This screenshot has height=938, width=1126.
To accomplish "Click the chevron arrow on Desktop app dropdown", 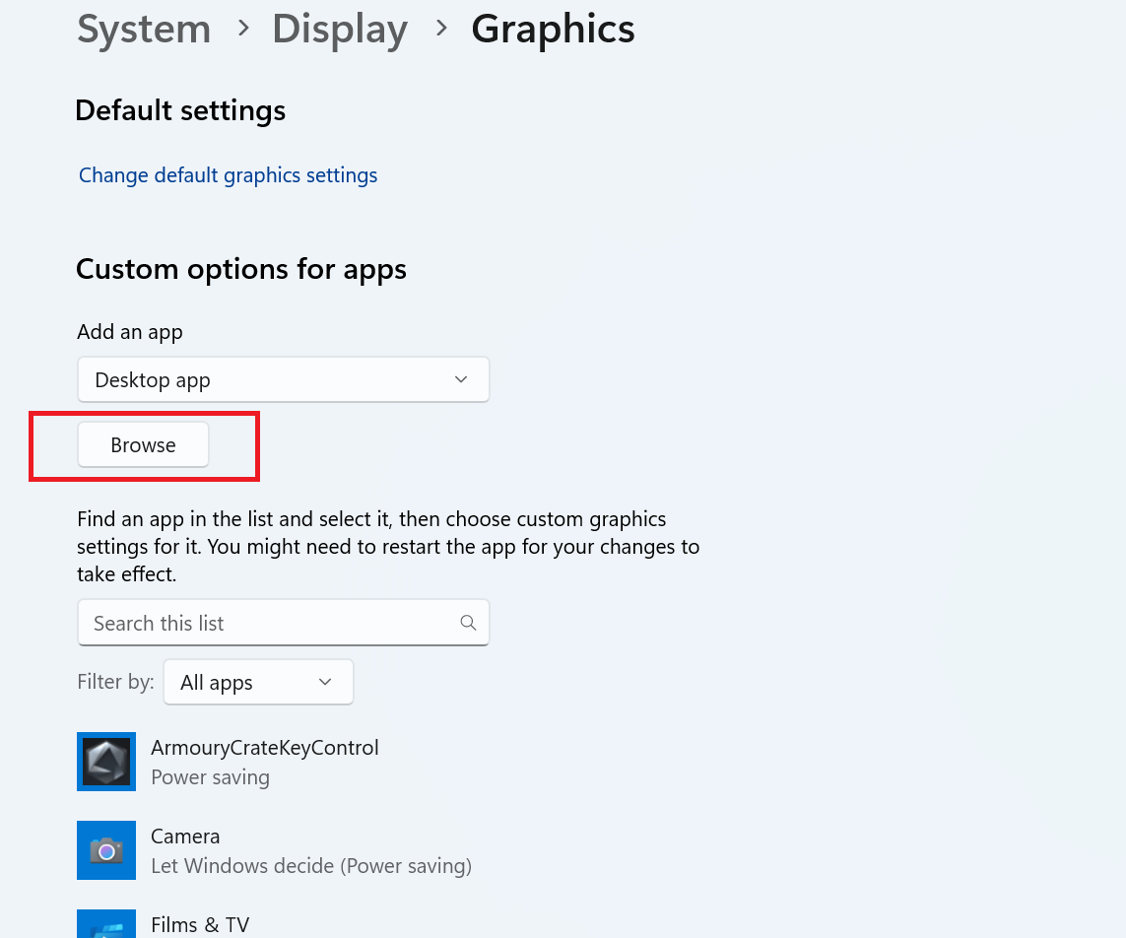I will [461, 380].
